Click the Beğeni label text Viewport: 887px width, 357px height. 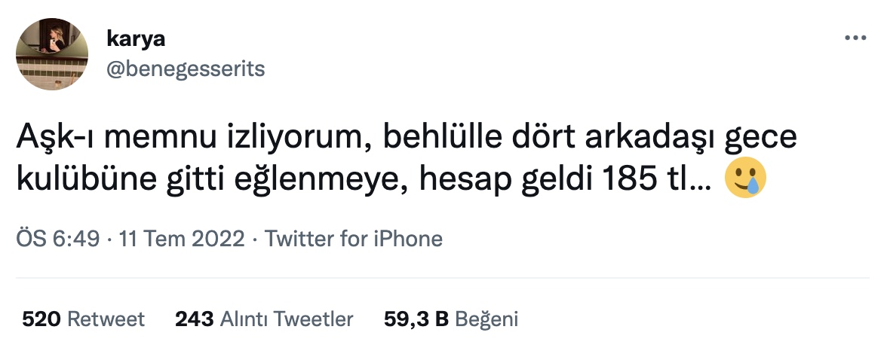point(486,319)
